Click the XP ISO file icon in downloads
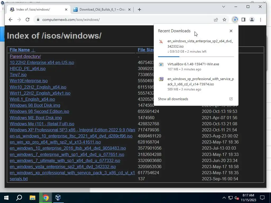This screenshot has width=271, height=203. pos(161,79)
